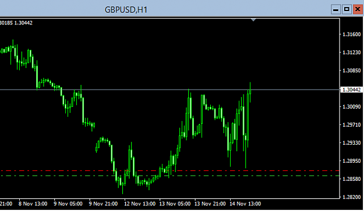
Task: Click the 1.28950 price scale label
Action: point(352,161)
